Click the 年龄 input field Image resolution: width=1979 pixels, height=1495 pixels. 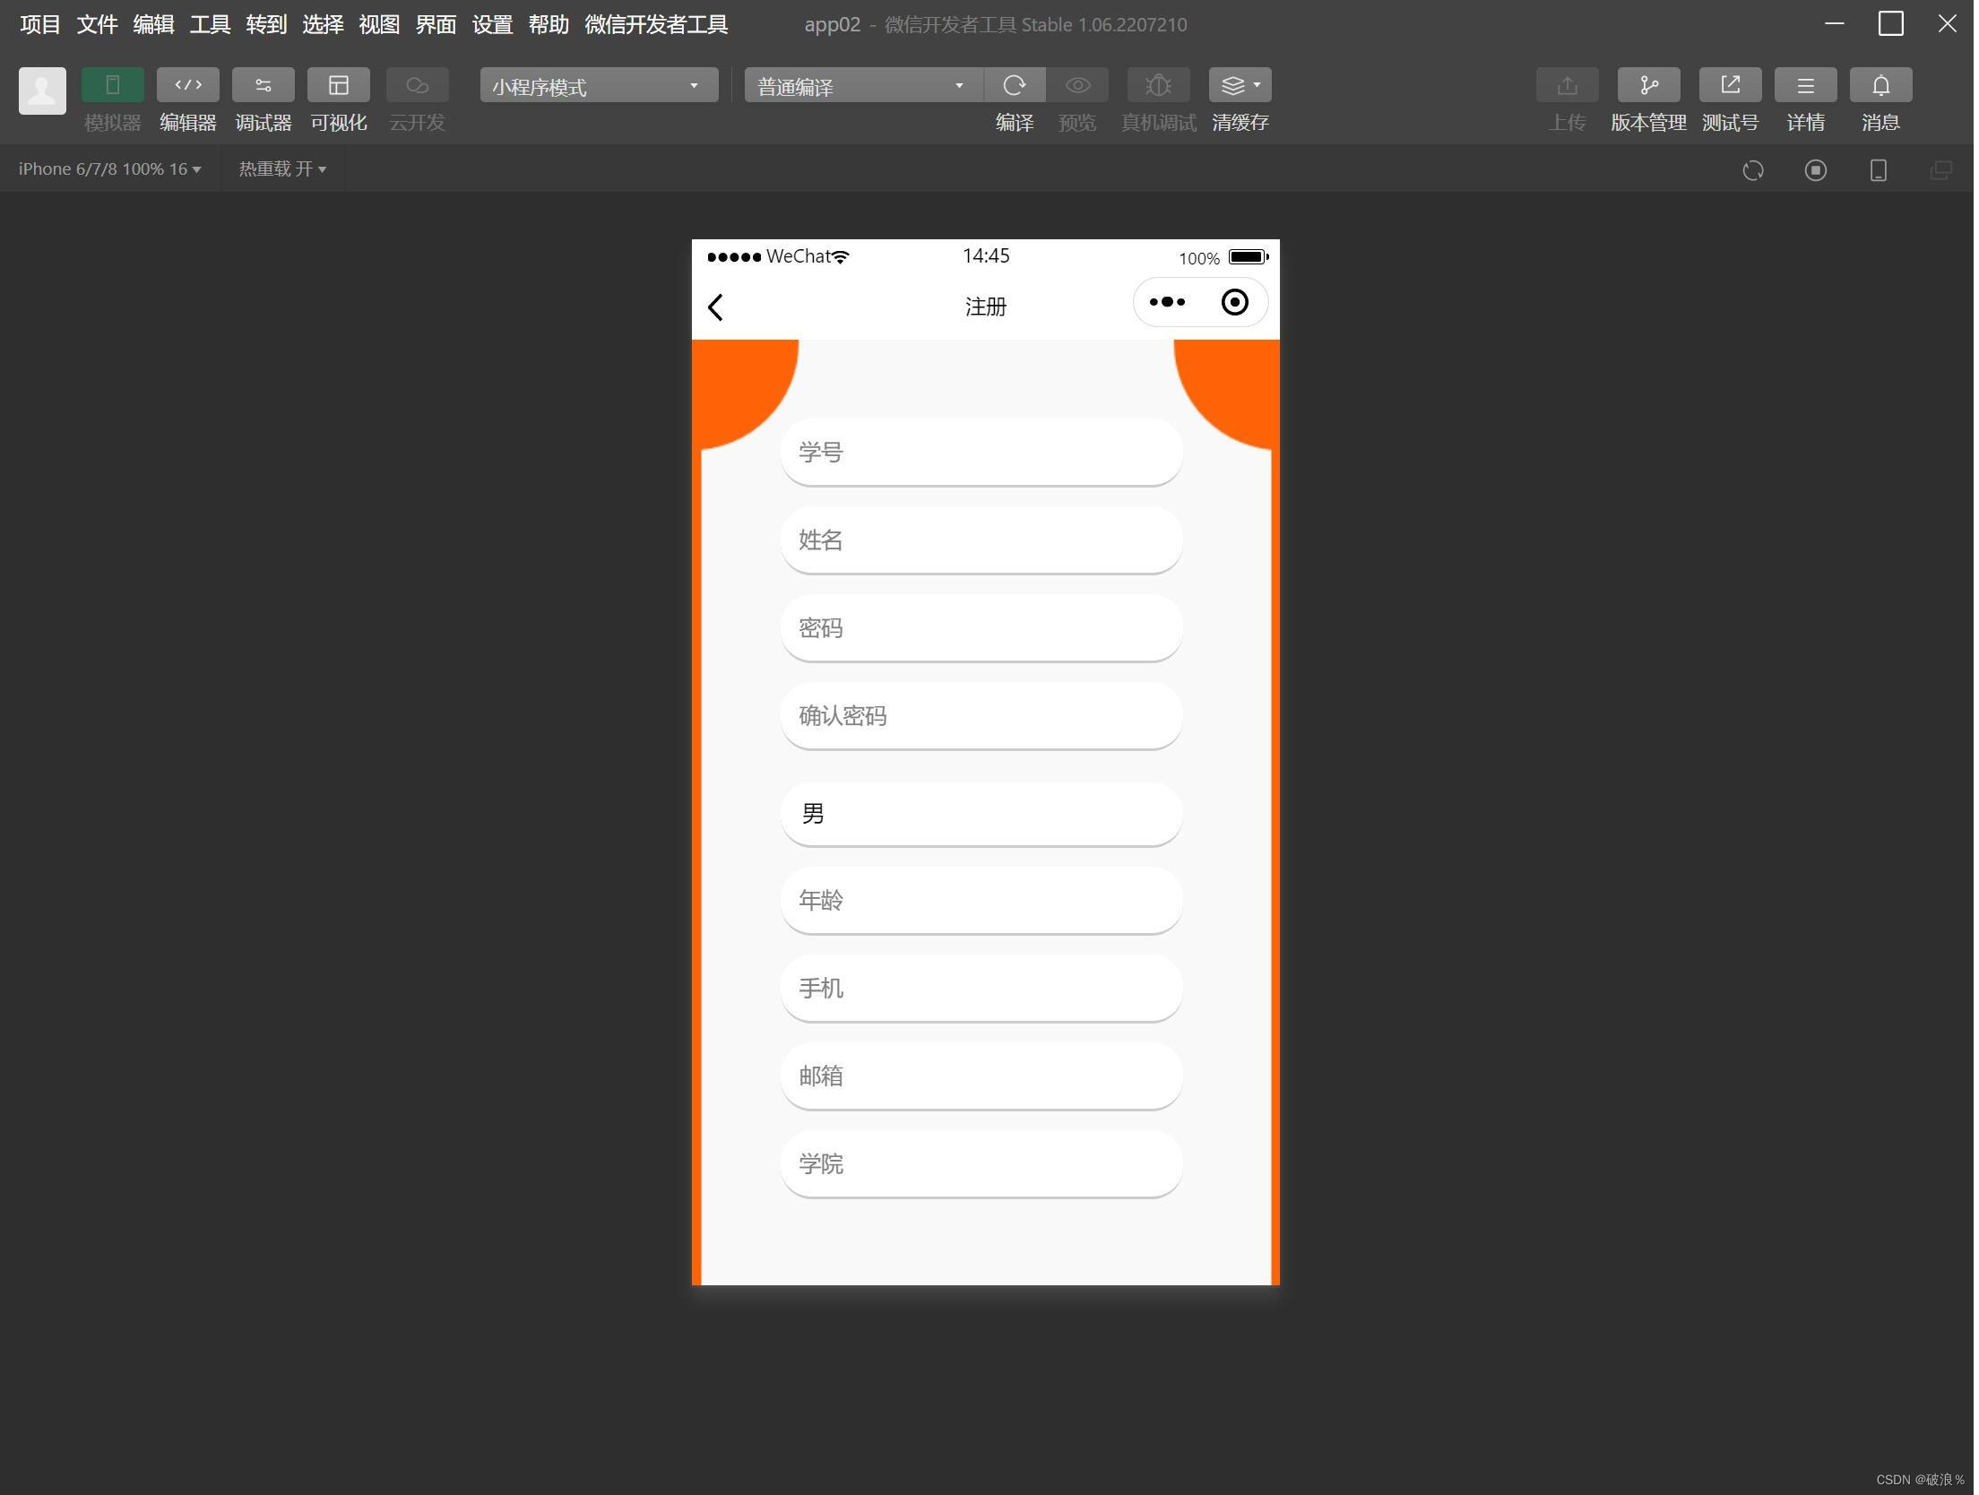click(981, 901)
